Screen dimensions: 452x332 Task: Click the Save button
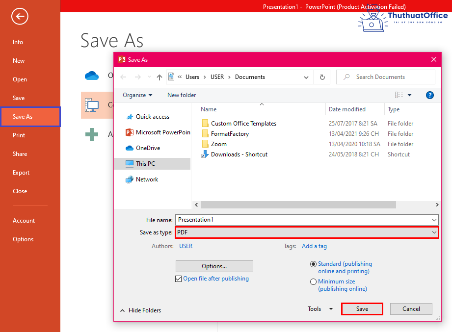tap(362, 309)
